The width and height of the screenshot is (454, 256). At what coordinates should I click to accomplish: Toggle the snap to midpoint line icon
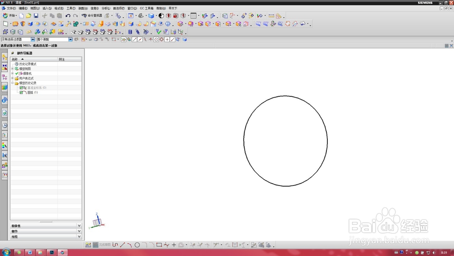(140, 40)
